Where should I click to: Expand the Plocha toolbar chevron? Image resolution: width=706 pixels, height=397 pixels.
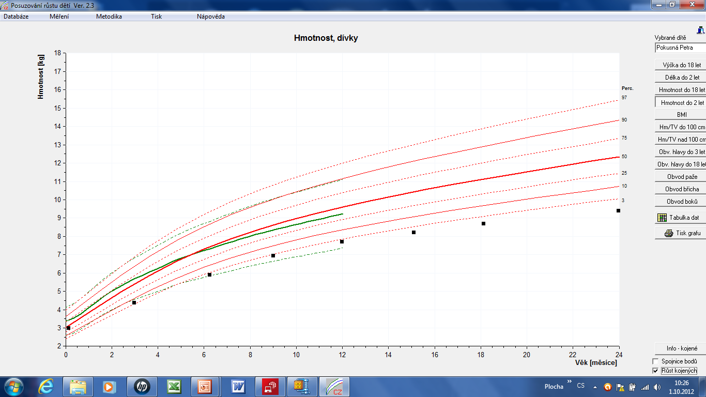coord(570,382)
